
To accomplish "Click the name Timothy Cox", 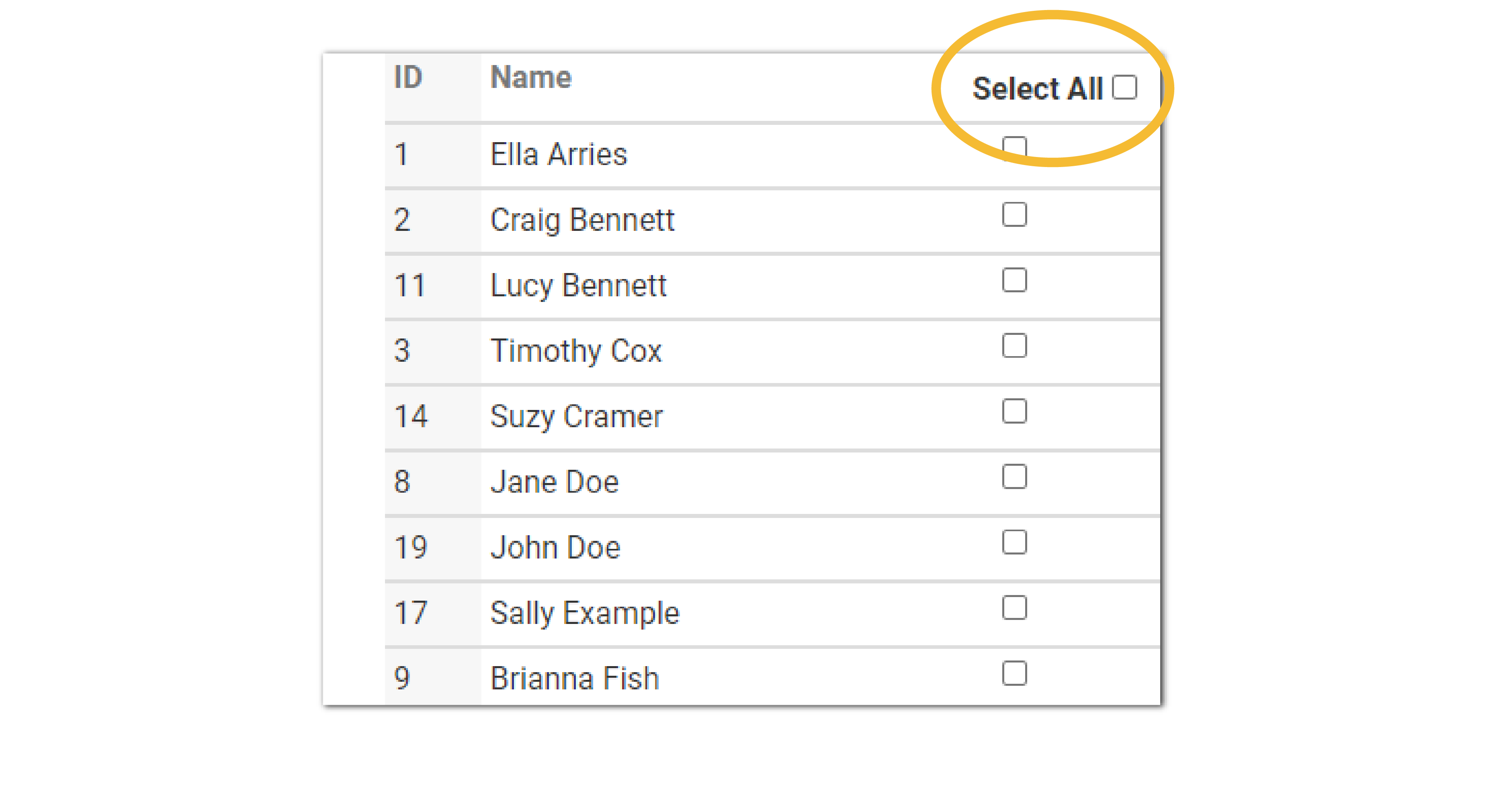I will click(575, 351).
